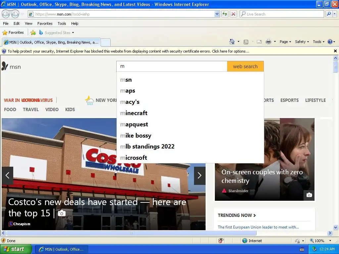Select the 'microsoft' suggestion
339x254 pixels.
[x=190, y=158]
